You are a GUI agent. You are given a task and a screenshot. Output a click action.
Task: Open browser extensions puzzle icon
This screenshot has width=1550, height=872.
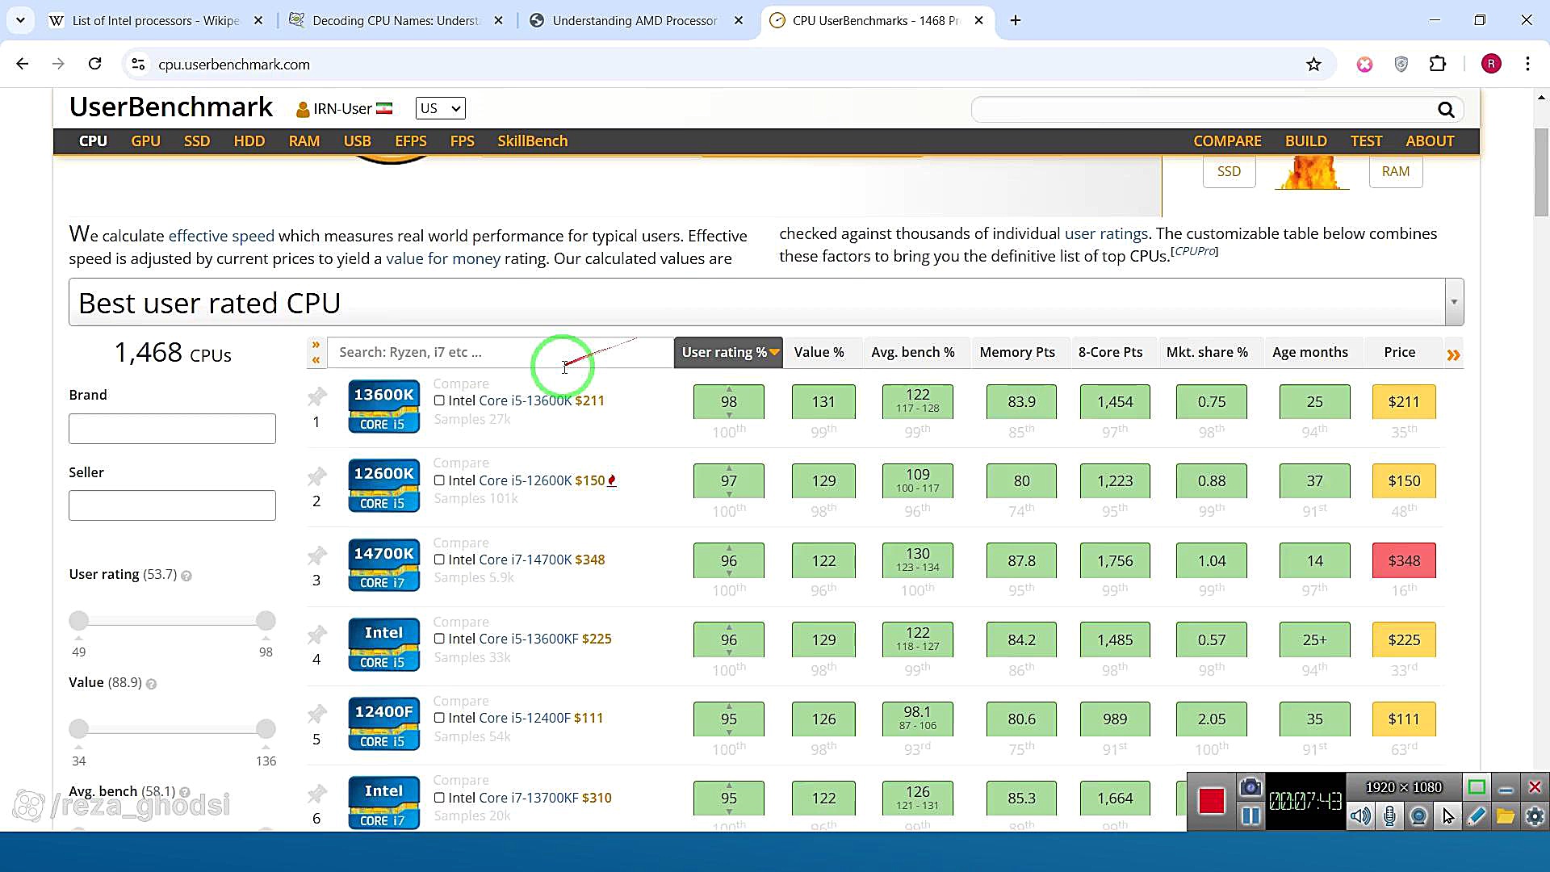click(1438, 65)
